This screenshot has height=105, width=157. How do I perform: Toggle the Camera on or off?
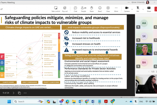[127, 9]
